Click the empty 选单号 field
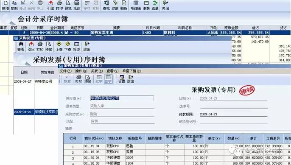 click(x=234, y=106)
